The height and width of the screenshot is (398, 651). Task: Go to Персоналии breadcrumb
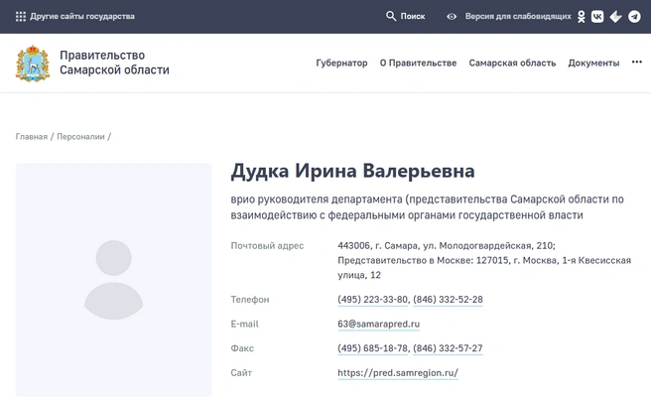[x=80, y=137]
